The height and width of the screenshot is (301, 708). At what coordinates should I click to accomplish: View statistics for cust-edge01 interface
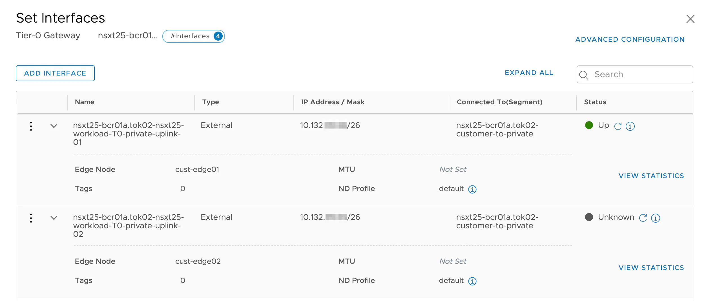coord(651,176)
